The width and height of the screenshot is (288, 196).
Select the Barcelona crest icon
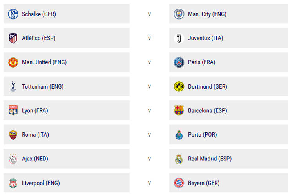click(x=179, y=110)
